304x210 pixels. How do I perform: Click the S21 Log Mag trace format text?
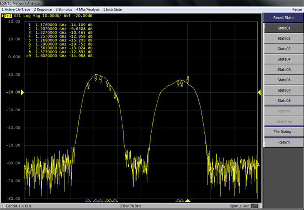click(27, 16)
